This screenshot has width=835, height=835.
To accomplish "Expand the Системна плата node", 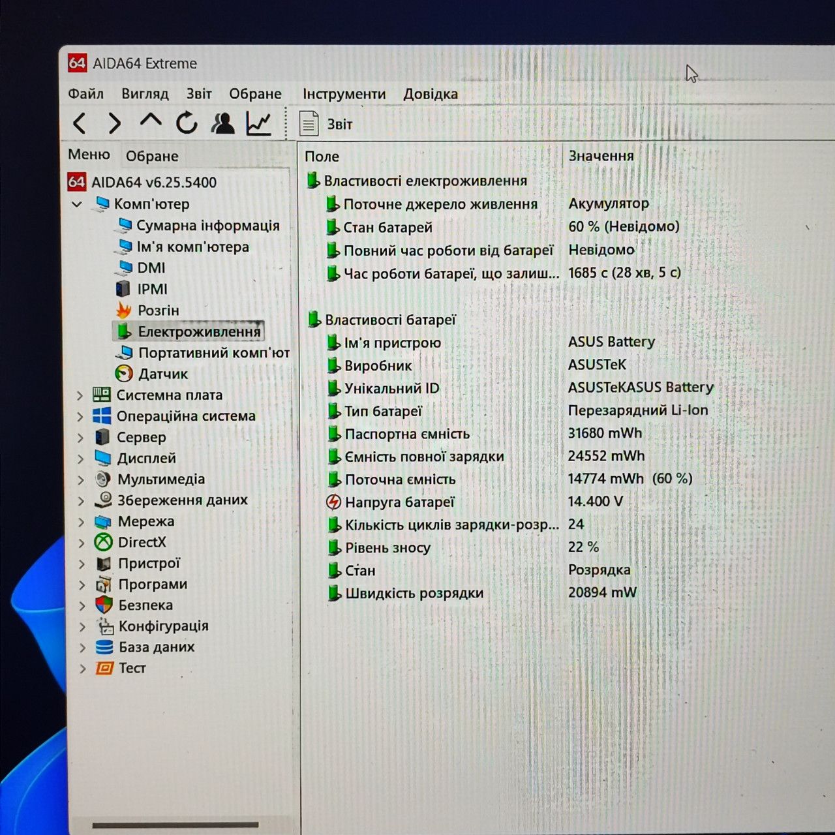I will pos(80,395).
